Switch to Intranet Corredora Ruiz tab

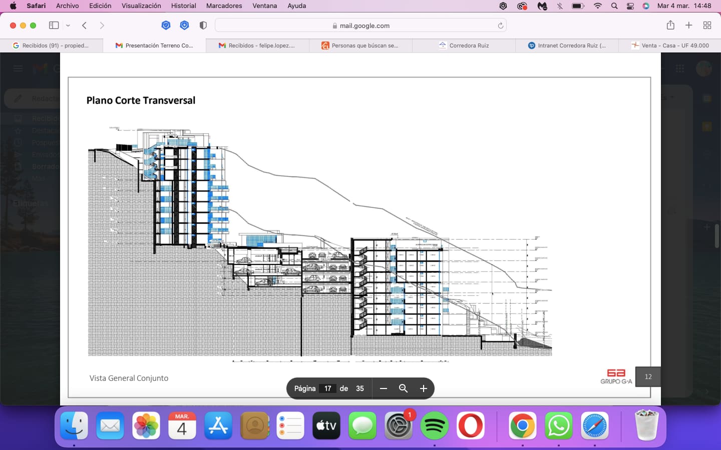point(567,45)
